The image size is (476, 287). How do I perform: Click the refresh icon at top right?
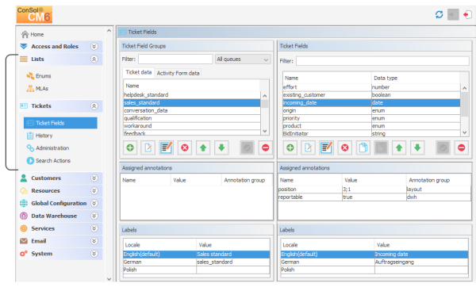point(439,14)
